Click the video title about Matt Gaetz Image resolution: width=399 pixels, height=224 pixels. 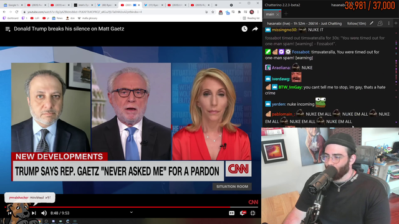tap(69, 29)
